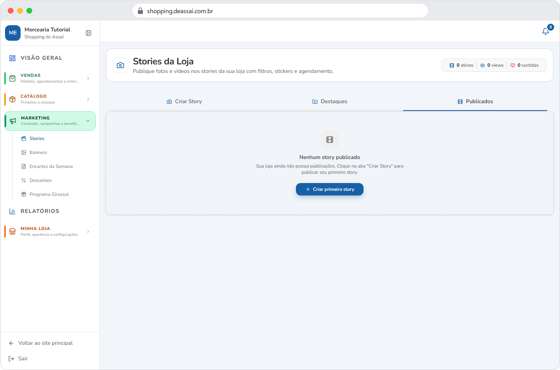The height and width of the screenshot is (370, 560).
Task: Click the ME store avatar
Action: (13, 33)
